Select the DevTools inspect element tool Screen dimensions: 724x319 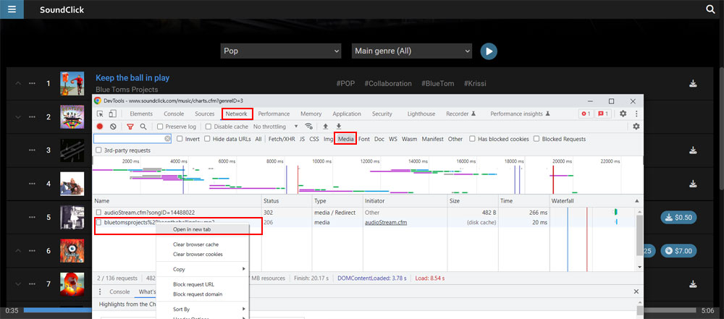100,114
